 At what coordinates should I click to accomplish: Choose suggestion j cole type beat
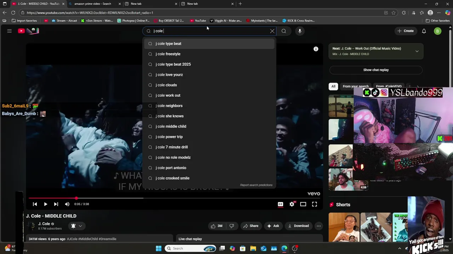tap(209, 44)
